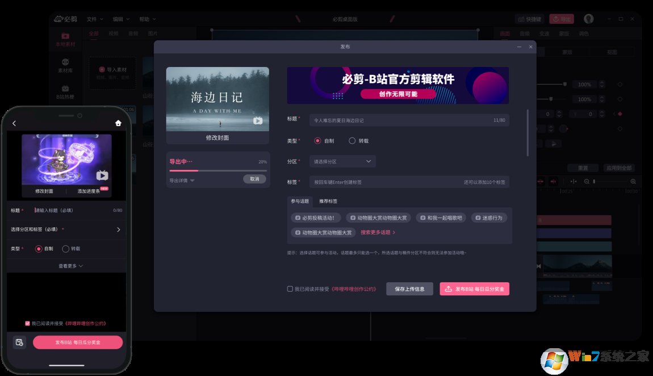Open 本地素材 sidebar icon
The image size is (653, 376).
click(65, 40)
